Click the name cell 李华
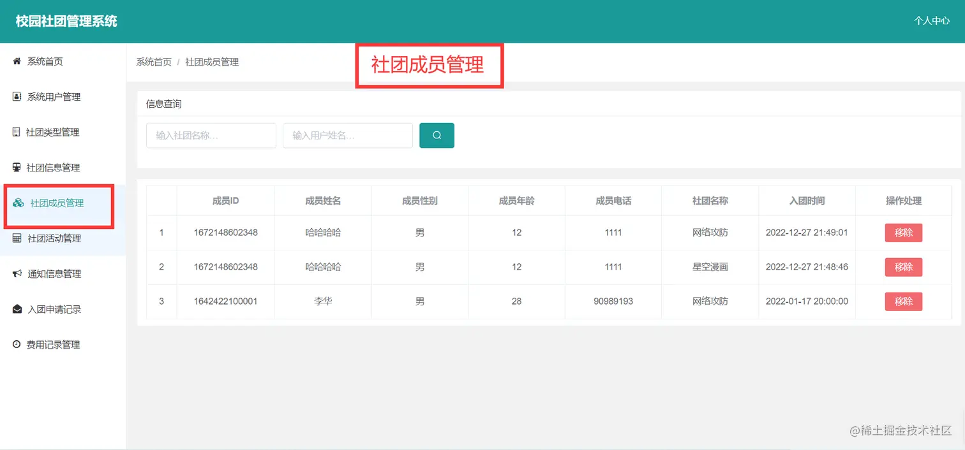965x450 pixels. click(x=323, y=301)
